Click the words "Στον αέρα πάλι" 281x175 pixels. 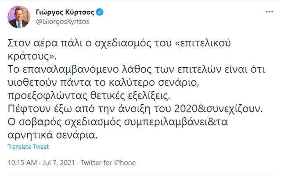click(x=36, y=45)
